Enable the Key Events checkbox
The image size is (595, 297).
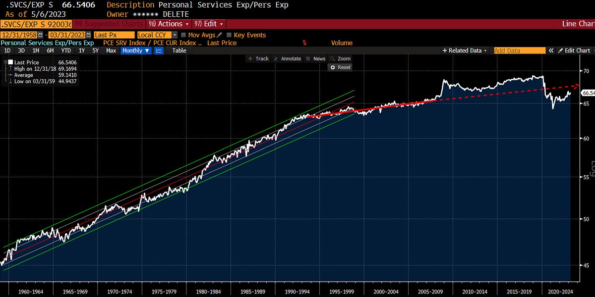[230, 35]
